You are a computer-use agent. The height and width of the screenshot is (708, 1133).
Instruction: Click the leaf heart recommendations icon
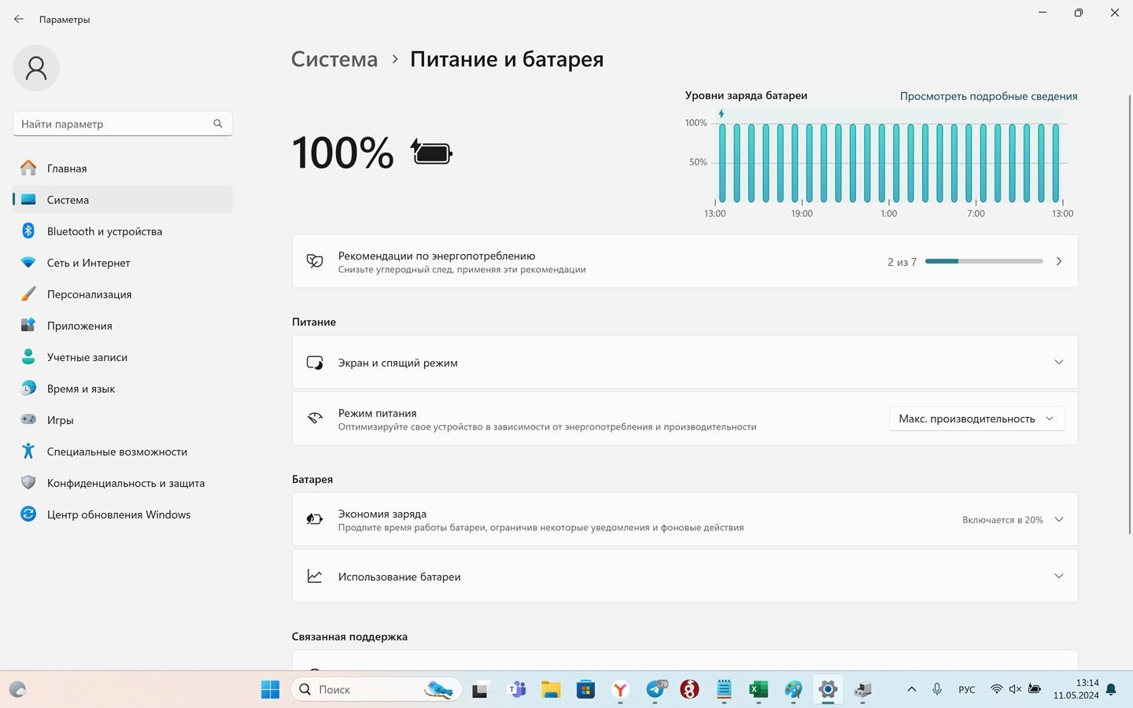315,261
